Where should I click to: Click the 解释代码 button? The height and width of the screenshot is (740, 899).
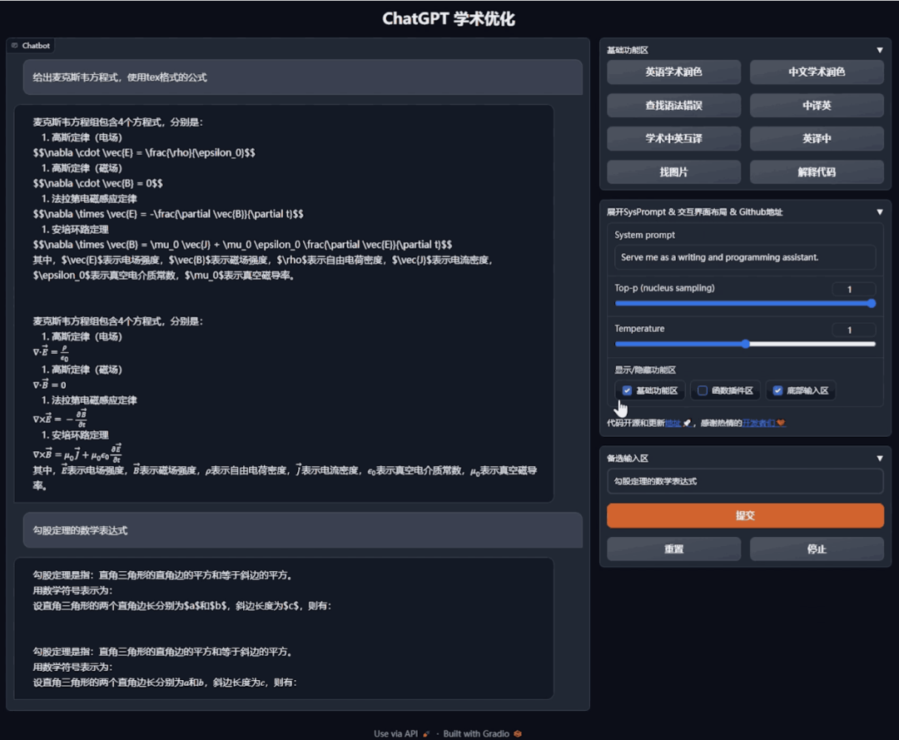[x=817, y=172]
